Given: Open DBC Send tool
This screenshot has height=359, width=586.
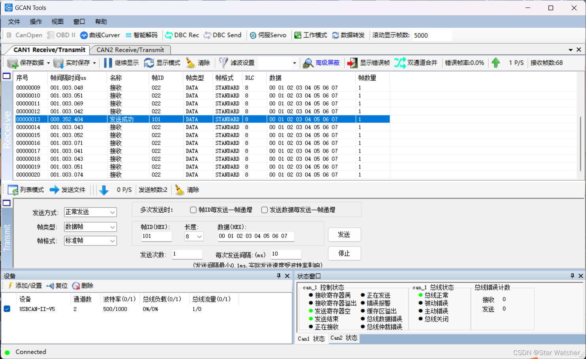Looking at the screenshot, I should (222, 35).
